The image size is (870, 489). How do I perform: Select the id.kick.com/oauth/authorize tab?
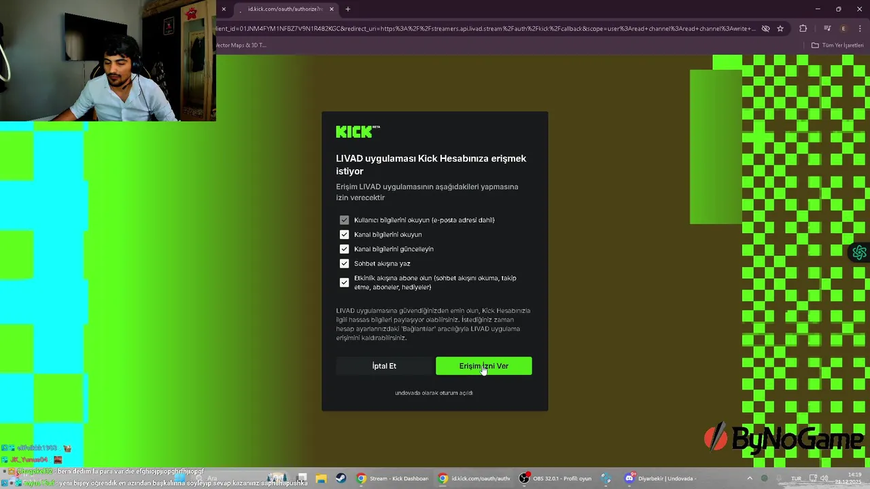coord(284,9)
